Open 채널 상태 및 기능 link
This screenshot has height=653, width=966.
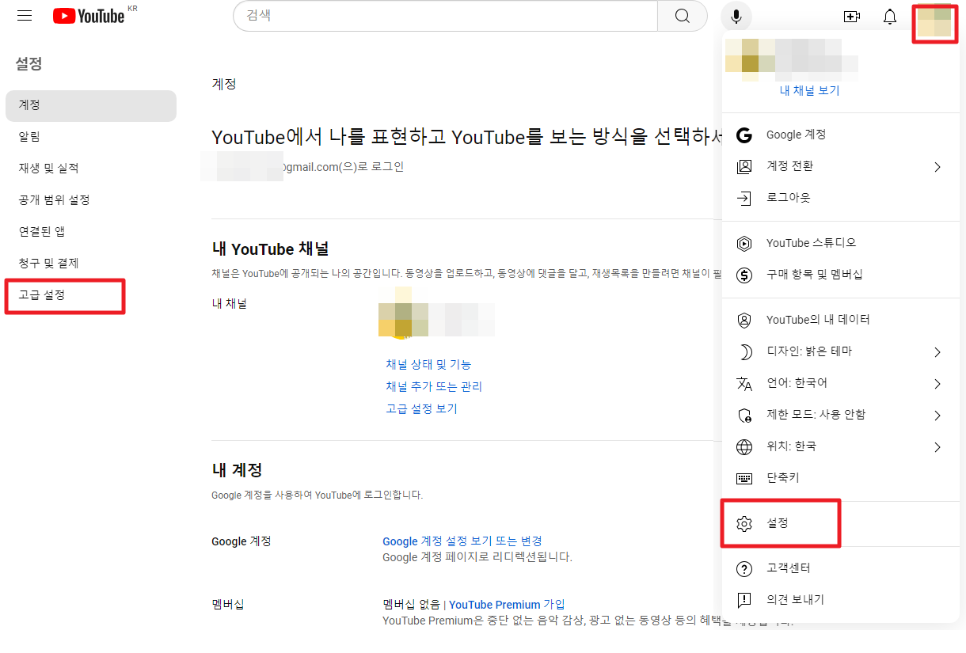tap(428, 365)
